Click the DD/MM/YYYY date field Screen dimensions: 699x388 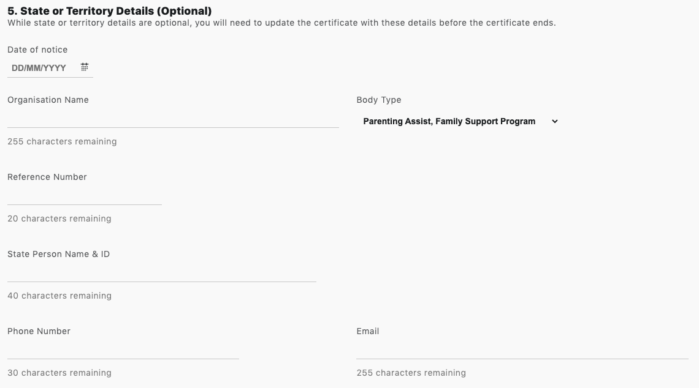(x=39, y=68)
